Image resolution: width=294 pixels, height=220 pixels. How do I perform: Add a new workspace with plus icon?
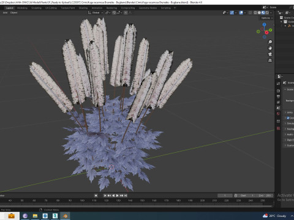pyautogui.click(x=175, y=8)
